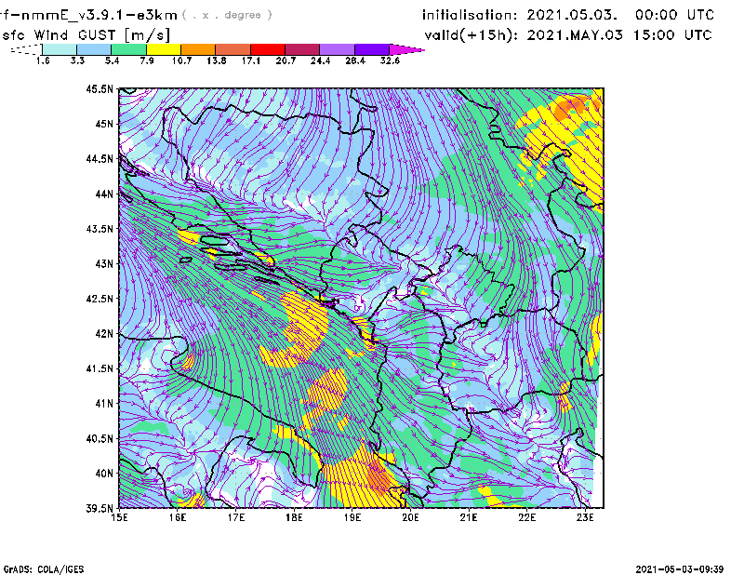744x575 pixels.
Task: Click the 'GrADS: COLA/IGES' credit text
Action: pos(44,569)
